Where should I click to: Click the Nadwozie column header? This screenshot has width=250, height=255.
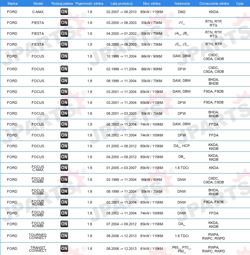(182, 4)
